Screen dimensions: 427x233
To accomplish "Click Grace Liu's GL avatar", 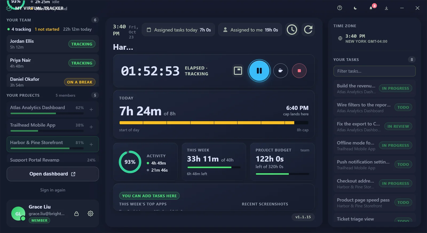I will pyautogui.click(x=18, y=214).
